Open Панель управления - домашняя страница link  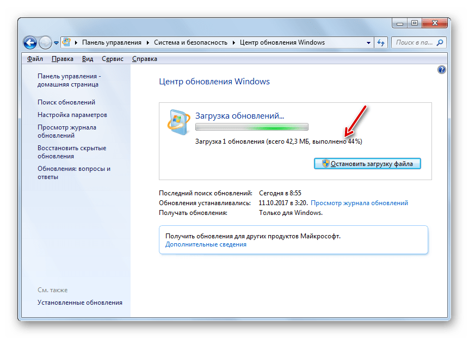pyautogui.click(x=69, y=80)
